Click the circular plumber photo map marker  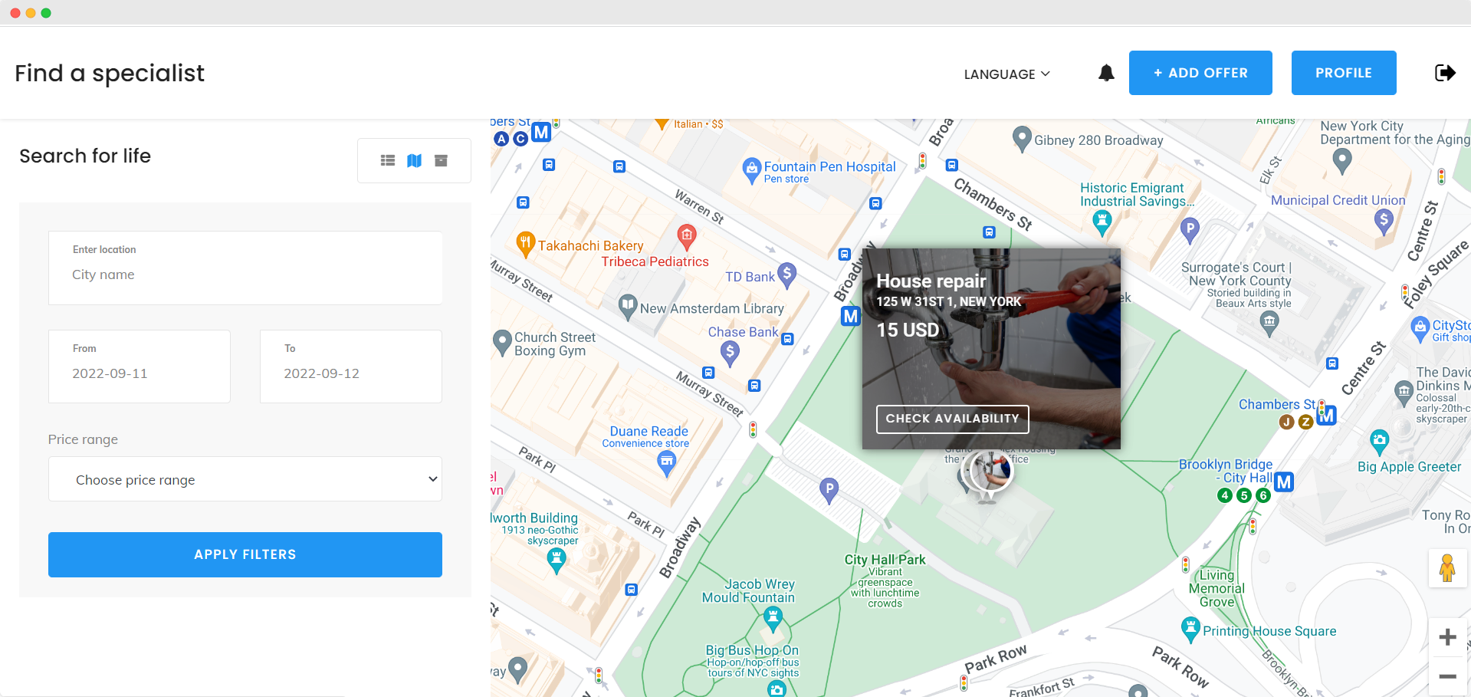click(x=990, y=472)
